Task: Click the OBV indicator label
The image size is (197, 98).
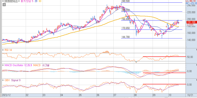Action: (7, 80)
